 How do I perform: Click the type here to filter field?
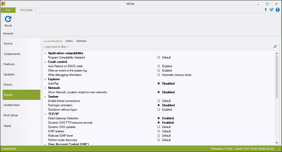pos(153,47)
